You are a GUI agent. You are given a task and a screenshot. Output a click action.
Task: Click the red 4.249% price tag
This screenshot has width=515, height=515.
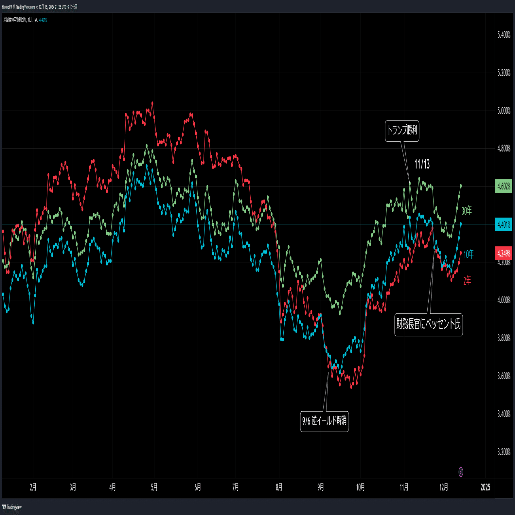(x=504, y=253)
